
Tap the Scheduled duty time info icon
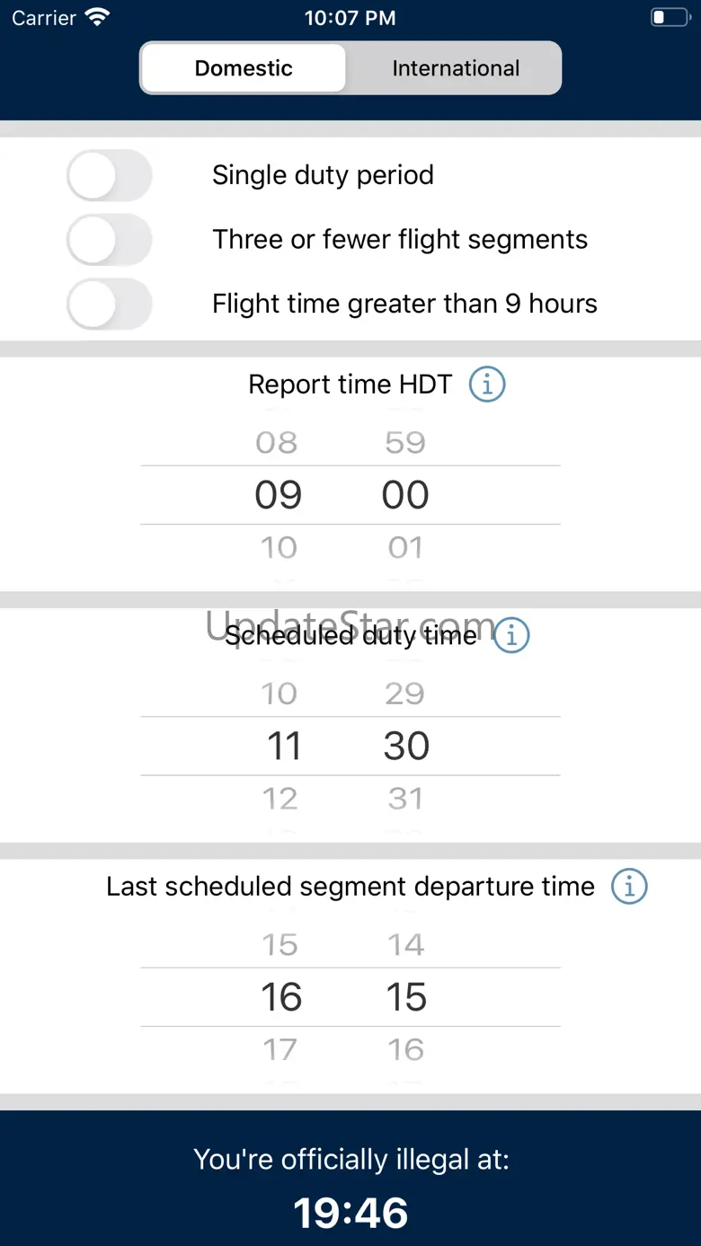512,635
